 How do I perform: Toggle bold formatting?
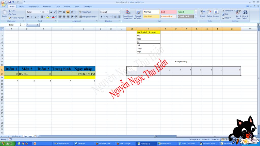(28, 17)
